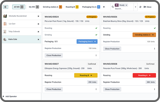Select Katie Cole's avatar

pyautogui.click(x=5, y=39)
